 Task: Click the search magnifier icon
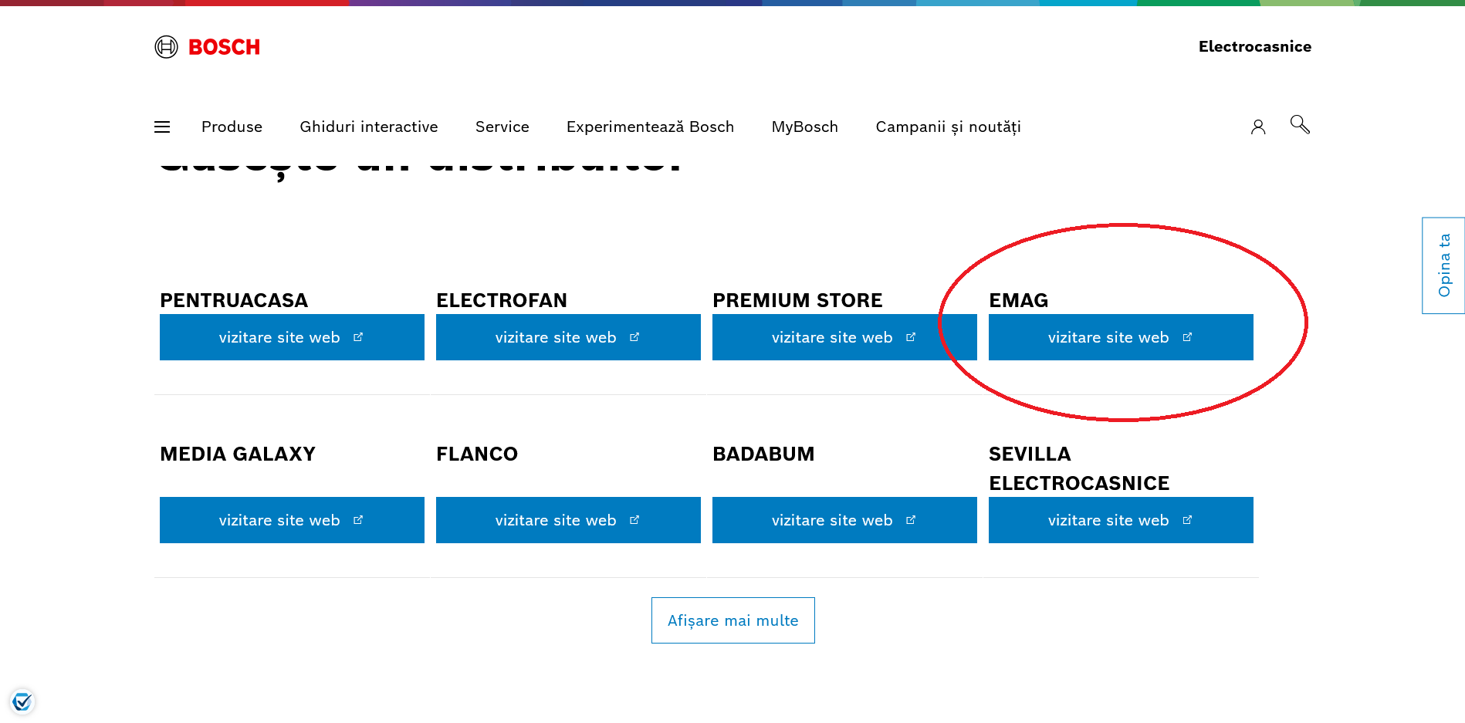tap(1300, 124)
